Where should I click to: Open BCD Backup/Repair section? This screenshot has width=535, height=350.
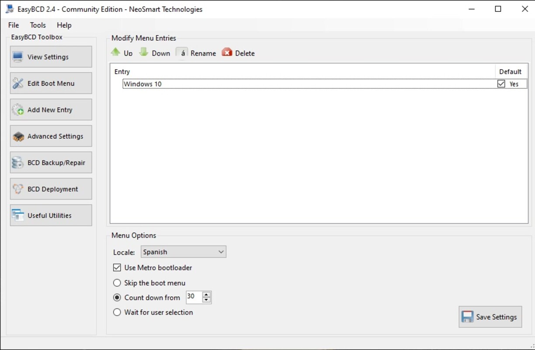pos(51,162)
